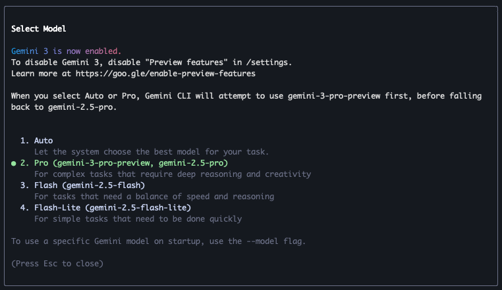Click the "simple tasks" done quickly description
The width and height of the screenshot is (502, 290).
click(x=142, y=219)
